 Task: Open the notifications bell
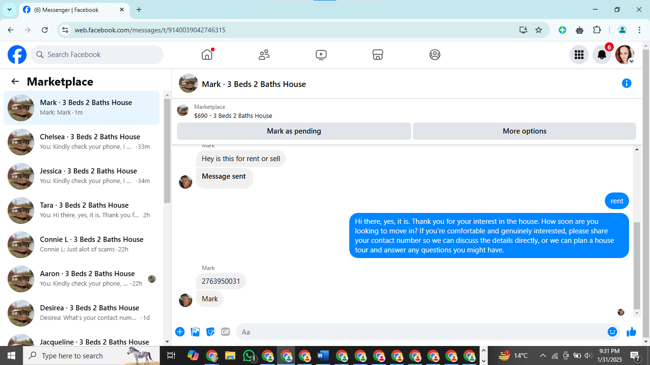click(602, 55)
